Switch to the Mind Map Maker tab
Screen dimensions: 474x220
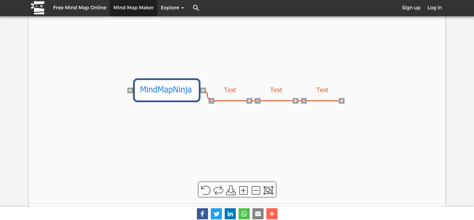133,8
